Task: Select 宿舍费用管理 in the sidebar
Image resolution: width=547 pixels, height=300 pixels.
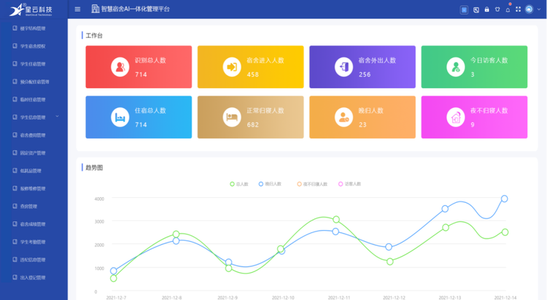Action: (34, 135)
